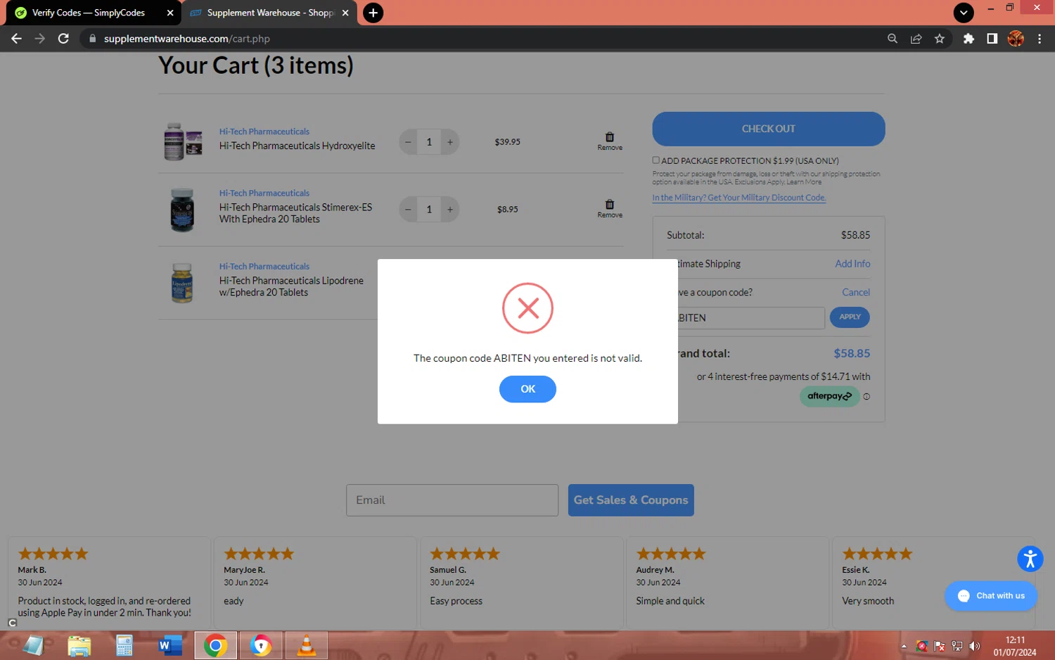Show hidden system tray icons
1055x660 pixels.
pyautogui.click(x=904, y=646)
